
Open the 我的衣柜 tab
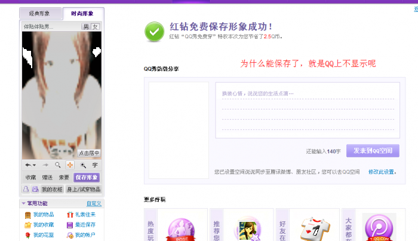[52, 189]
